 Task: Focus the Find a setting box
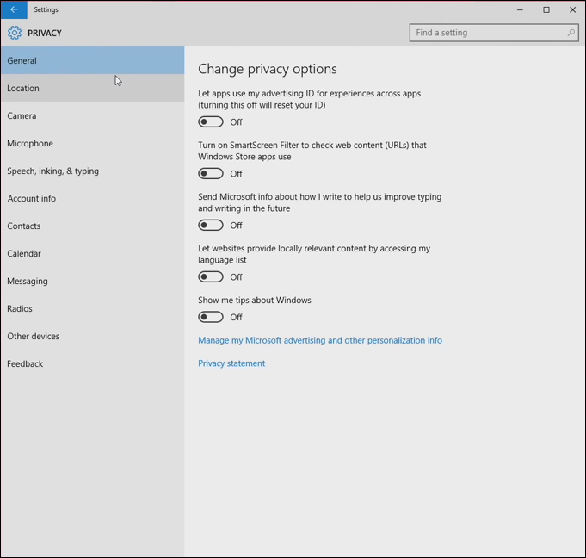(x=494, y=33)
